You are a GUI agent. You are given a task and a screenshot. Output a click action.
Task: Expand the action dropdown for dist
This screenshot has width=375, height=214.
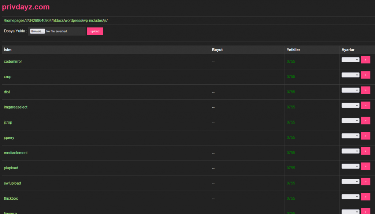coord(350,90)
